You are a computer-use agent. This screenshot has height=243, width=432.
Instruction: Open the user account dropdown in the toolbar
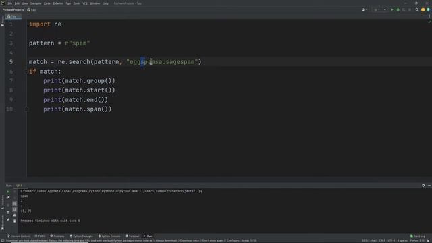[364, 10]
